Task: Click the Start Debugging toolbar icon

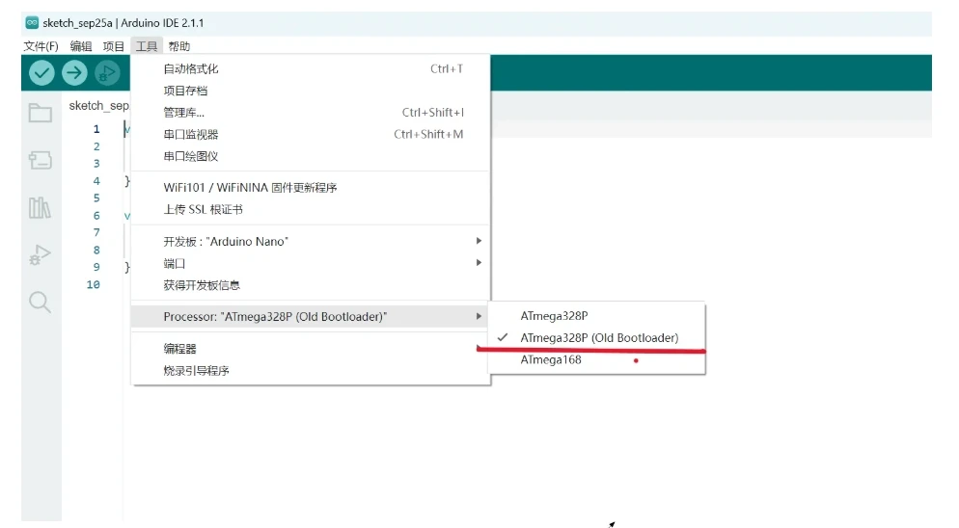Action: click(107, 72)
